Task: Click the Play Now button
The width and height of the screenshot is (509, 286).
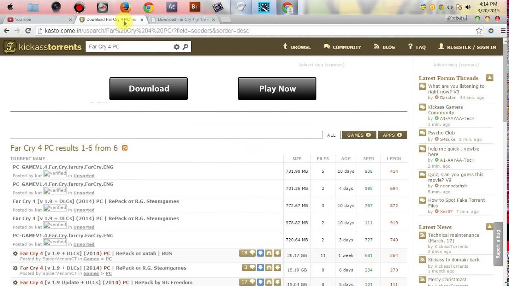Action: click(277, 89)
